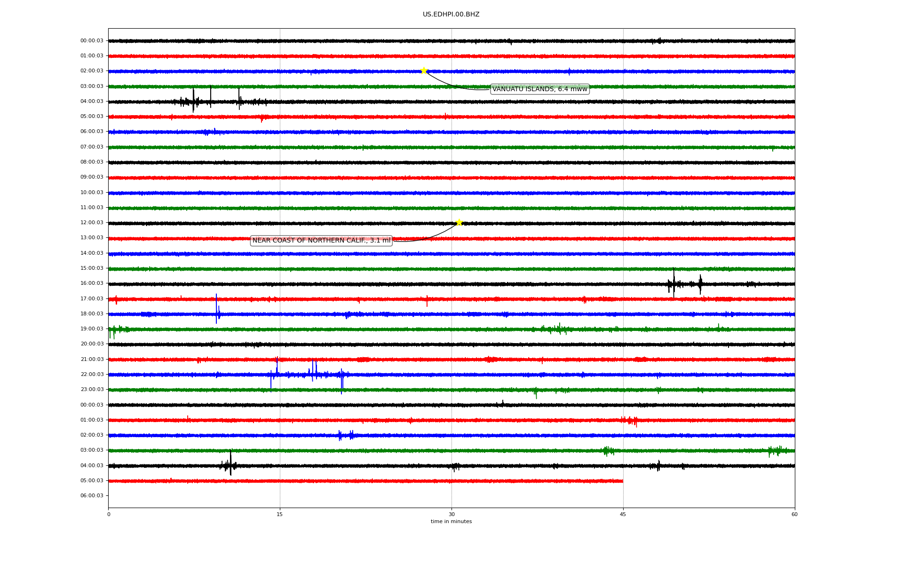Click the 60 tick on the x-axis
The width and height of the screenshot is (903, 564).
(x=794, y=514)
